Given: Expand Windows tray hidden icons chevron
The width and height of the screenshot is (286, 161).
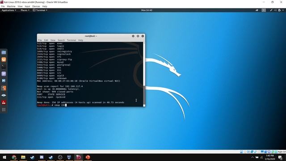Looking at the screenshot, I should coord(252,157).
